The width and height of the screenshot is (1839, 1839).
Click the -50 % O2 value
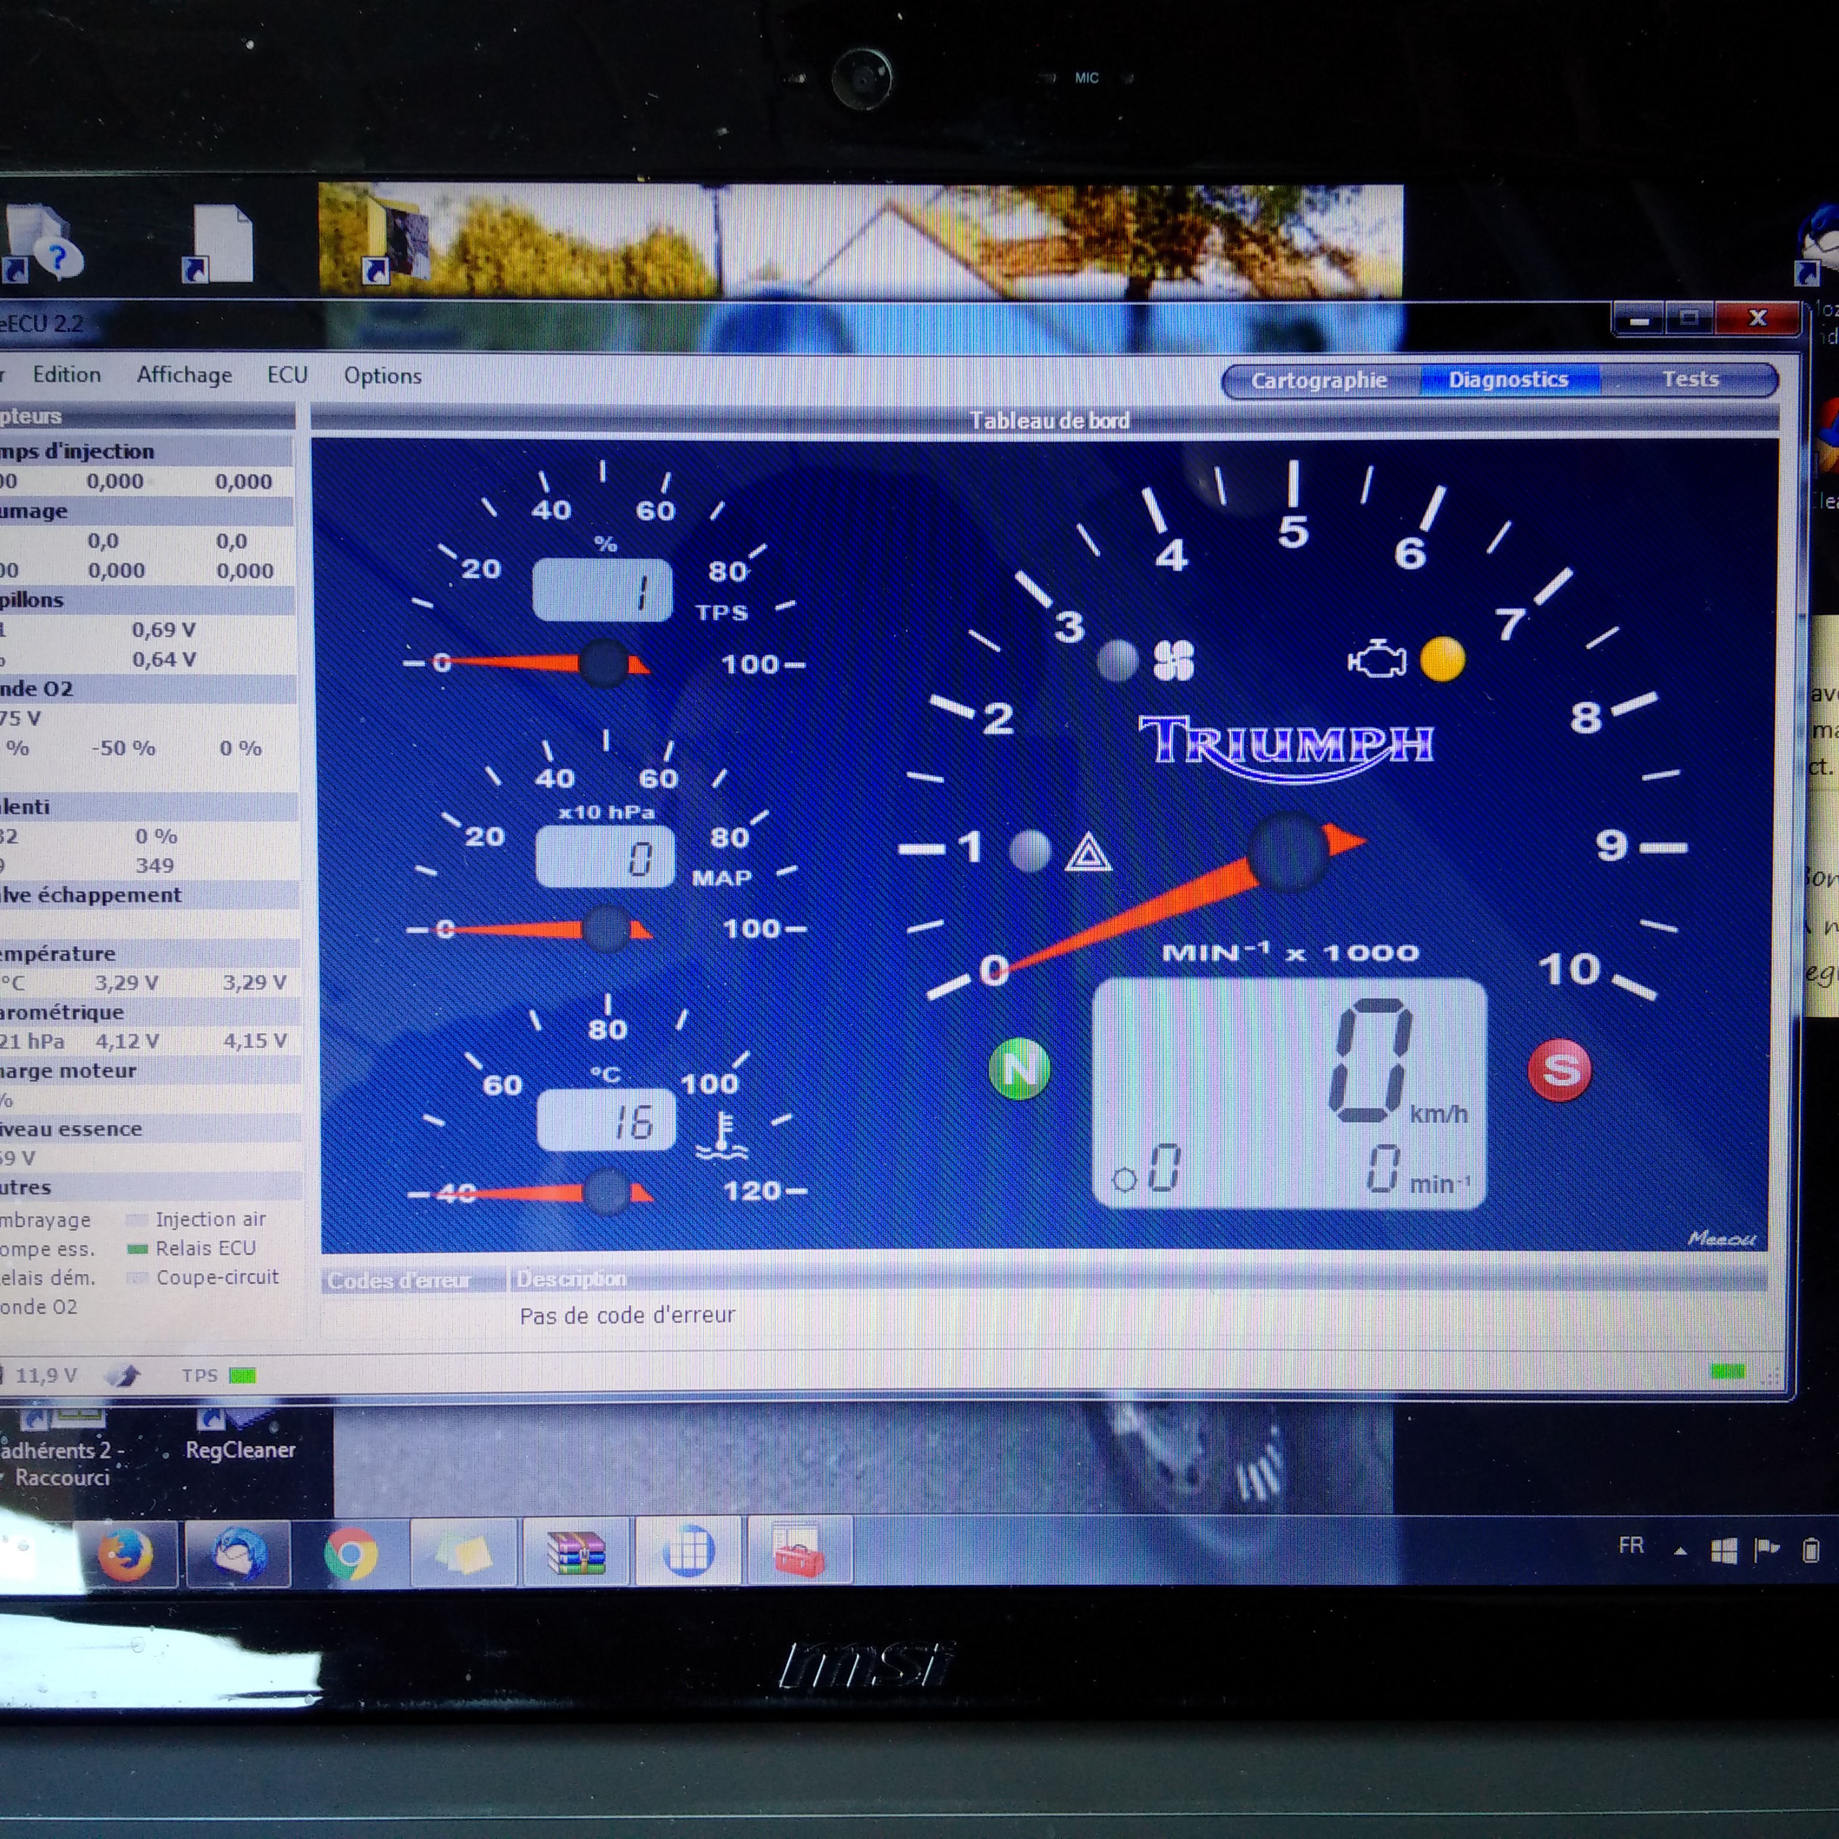pos(123,748)
